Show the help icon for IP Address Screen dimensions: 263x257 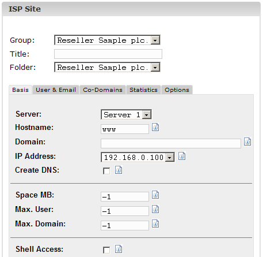click(x=182, y=156)
